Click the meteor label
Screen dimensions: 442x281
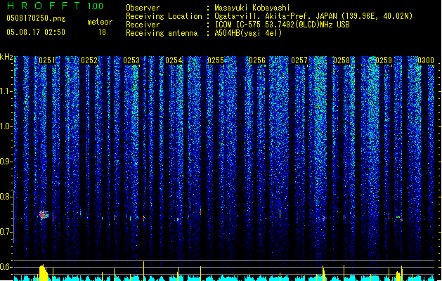coord(100,22)
